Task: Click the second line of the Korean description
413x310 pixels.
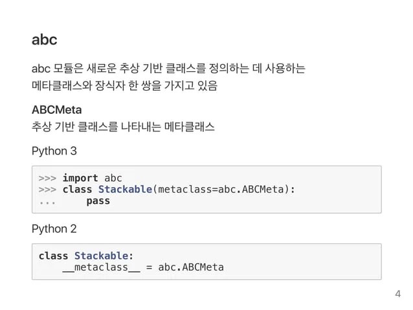Action: (124, 85)
